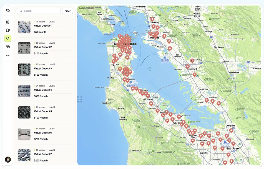Select the Virtual Depot #7 title
264x169 pixels.
(43, 154)
